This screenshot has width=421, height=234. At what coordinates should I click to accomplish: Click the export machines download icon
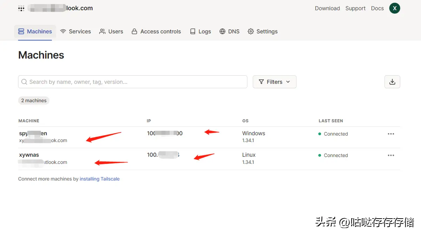[x=392, y=82]
